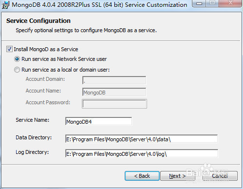Cancel the MongoDB installation
The height and width of the screenshot is (189, 243).
pyautogui.click(x=220, y=176)
